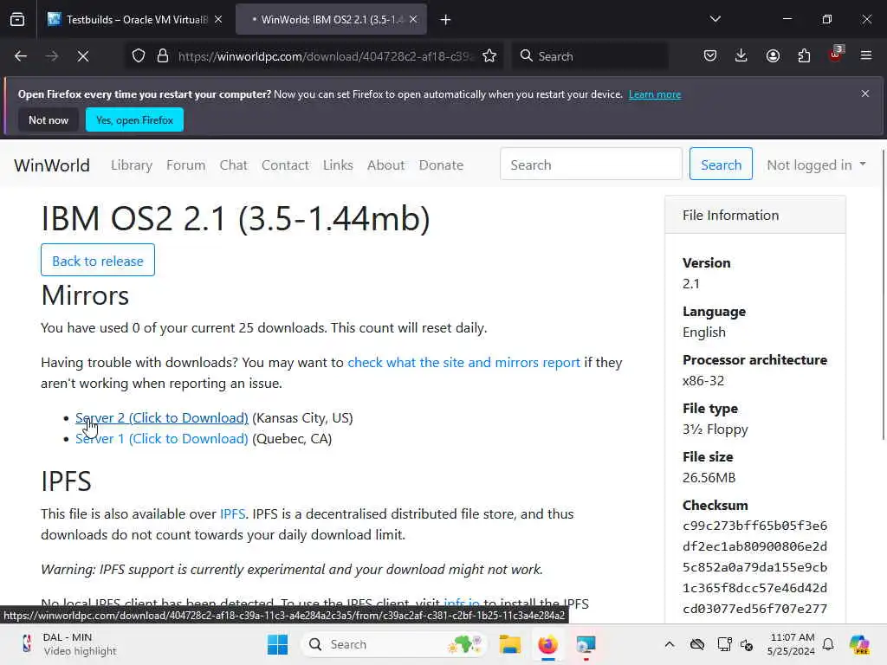Viewport: 887px width, 665px height.
Task: Choose Not now on the notification
Action: 49,119
